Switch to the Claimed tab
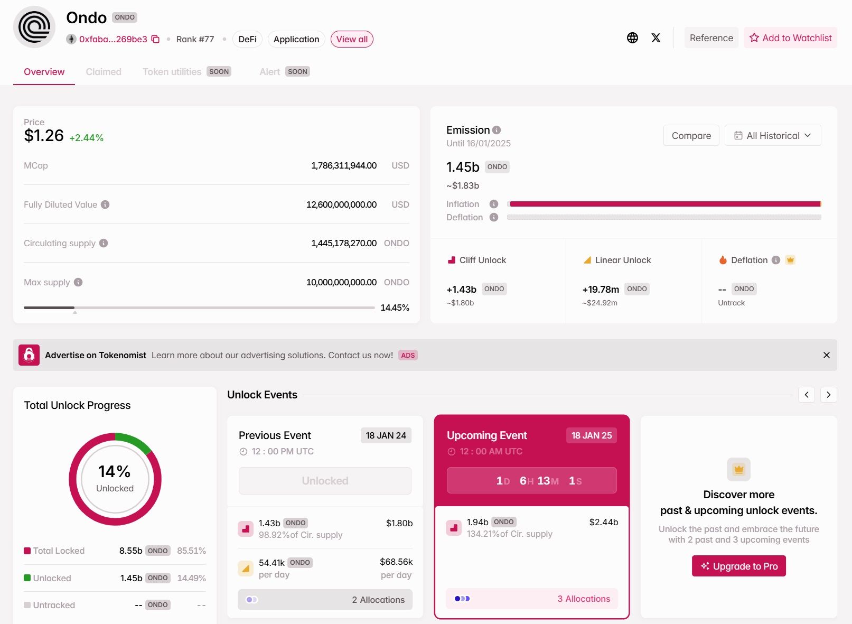Screen dimensions: 852x624 (104, 72)
